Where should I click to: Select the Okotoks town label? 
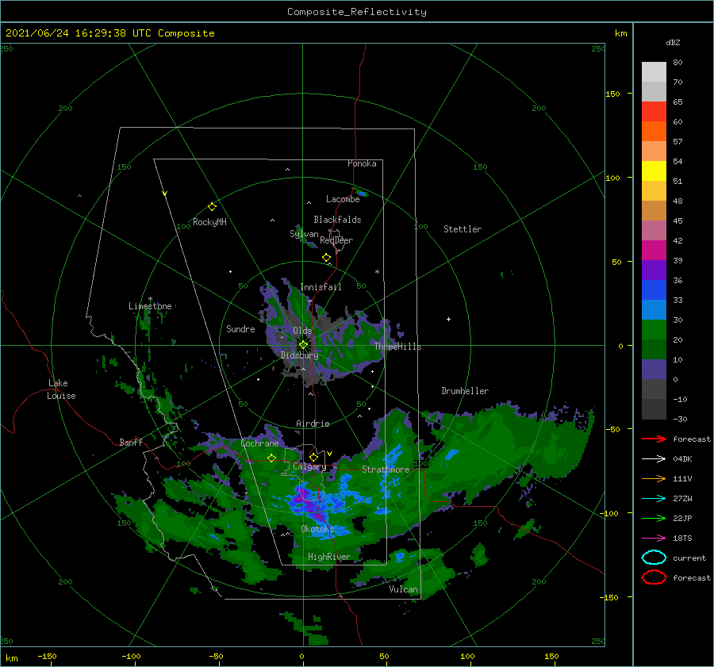click(x=318, y=529)
